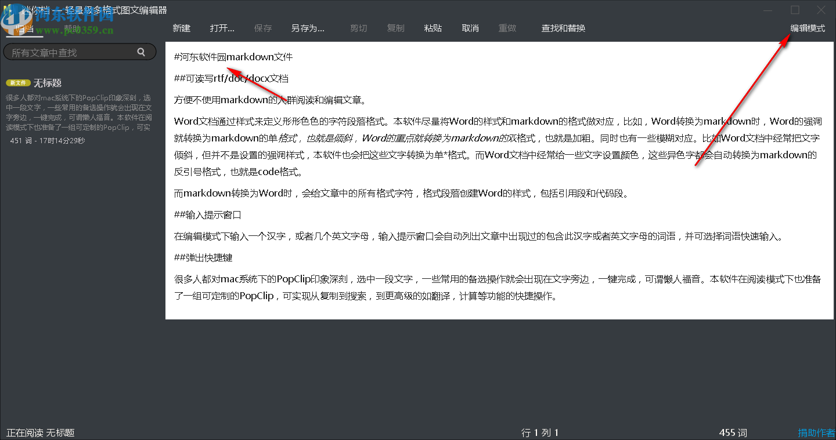
Task: Open a file using 打开...
Action: pyautogui.click(x=222, y=28)
